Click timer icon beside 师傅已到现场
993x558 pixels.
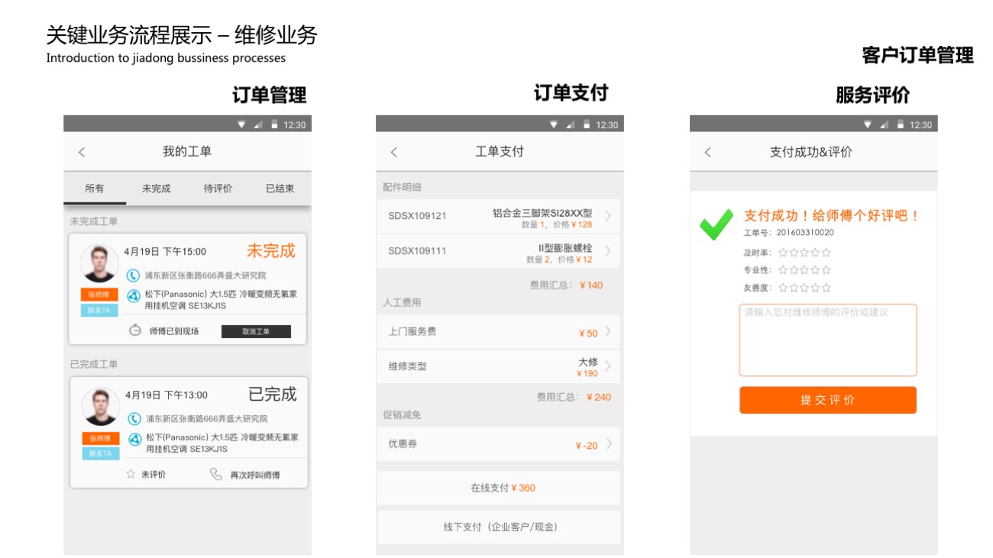(135, 331)
